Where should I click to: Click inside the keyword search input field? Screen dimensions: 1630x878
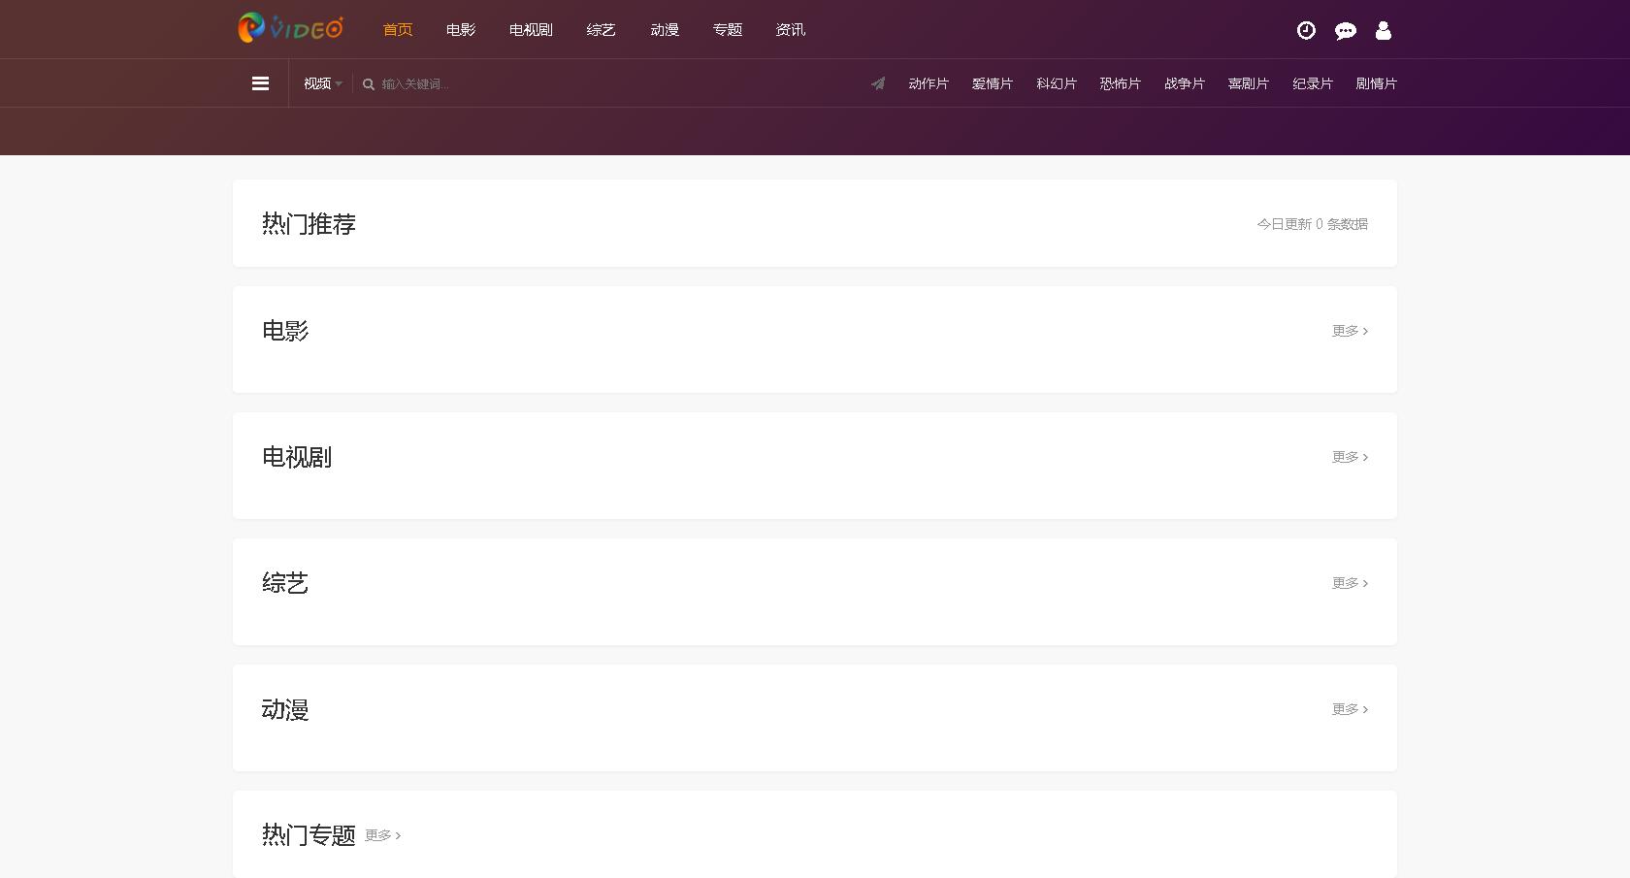485,84
